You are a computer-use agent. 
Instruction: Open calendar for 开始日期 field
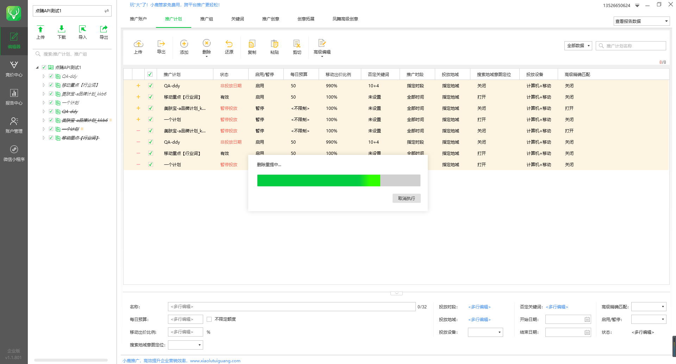(x=587, y=319)
